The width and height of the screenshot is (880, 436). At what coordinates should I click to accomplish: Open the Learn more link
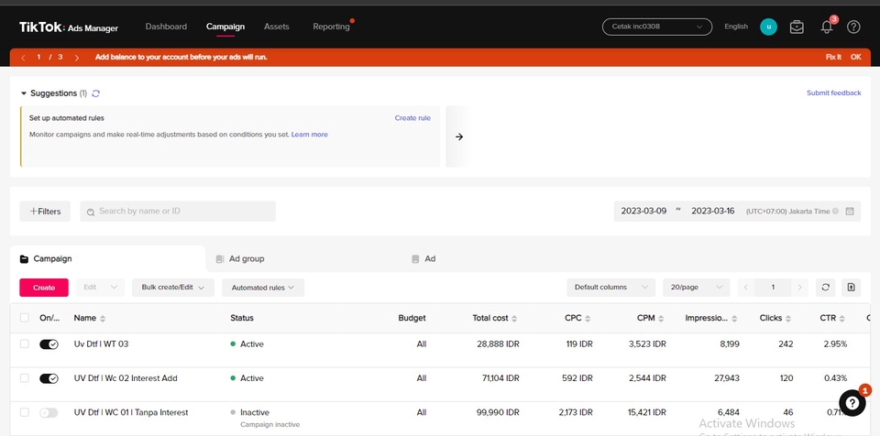[310, 135]
